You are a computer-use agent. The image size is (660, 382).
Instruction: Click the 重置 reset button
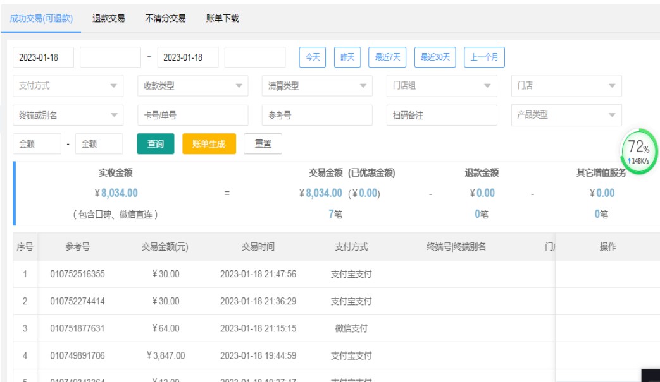(x=263, y=144)
